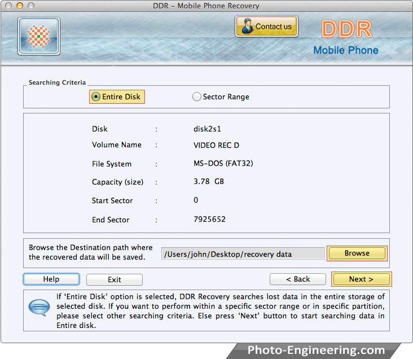
Task: Click the capacity value 3.78 GB
Action: [x=209, y=182]
